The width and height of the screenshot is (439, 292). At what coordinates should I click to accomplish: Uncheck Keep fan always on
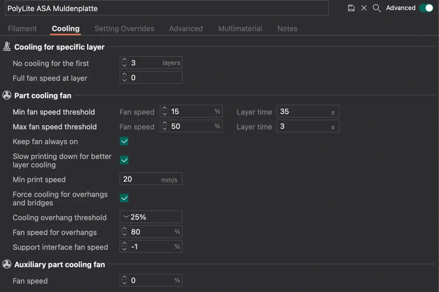[124, 141]
